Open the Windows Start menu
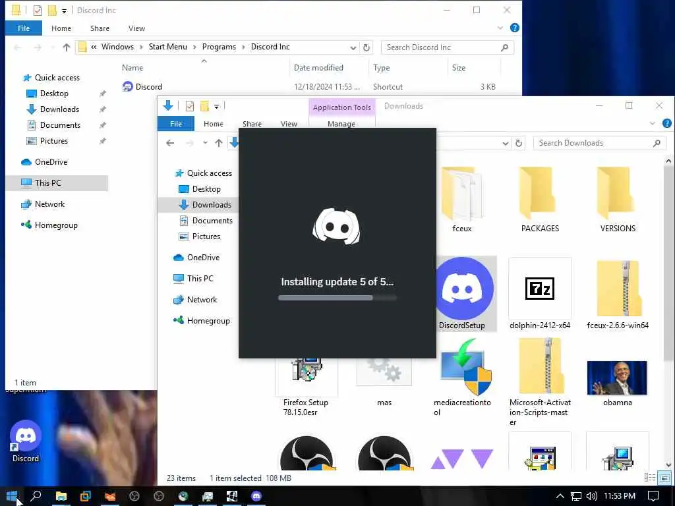The image size is (675, 506). (12, 496)
